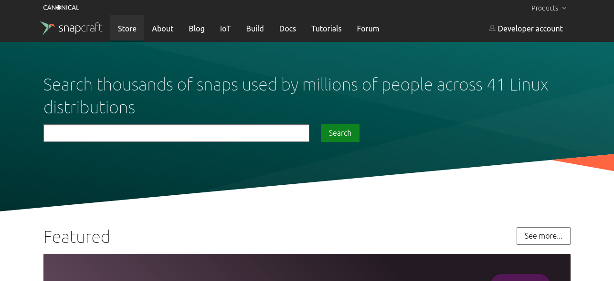This screenshot has height=281, width=614.
Task: Click the Canonical logo in top bar
Action: click(61, 8)
